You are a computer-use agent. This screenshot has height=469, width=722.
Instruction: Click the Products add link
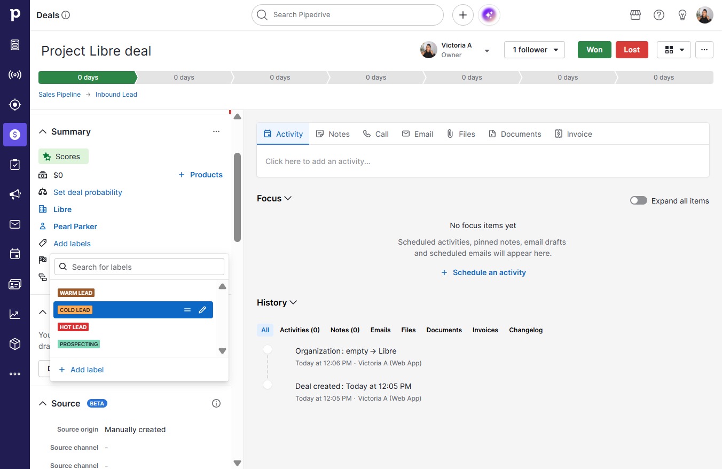click(x=200, y=175)
